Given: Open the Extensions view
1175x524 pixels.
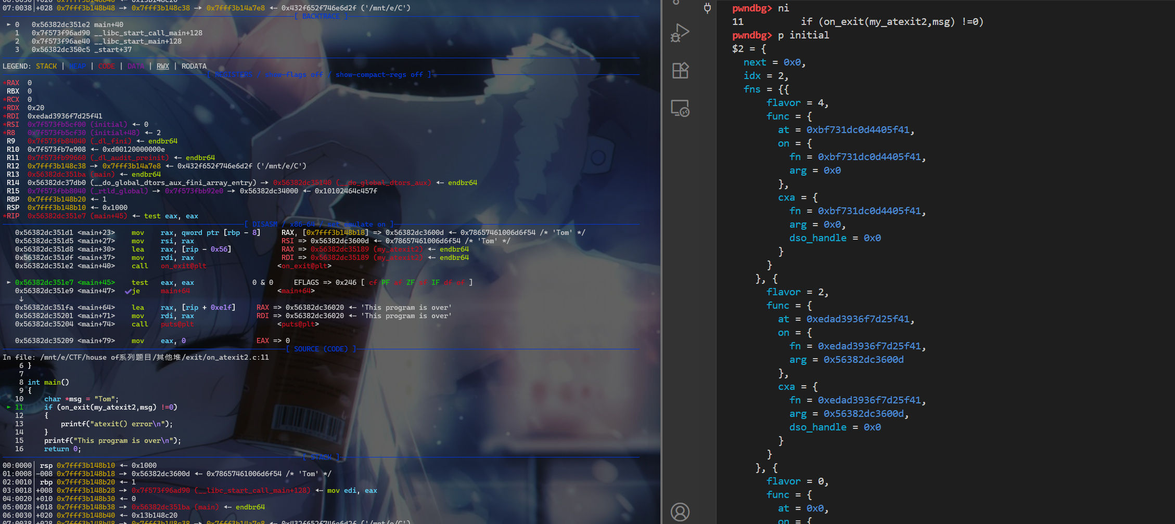Looking at the screenshot, I should [680, 70].
